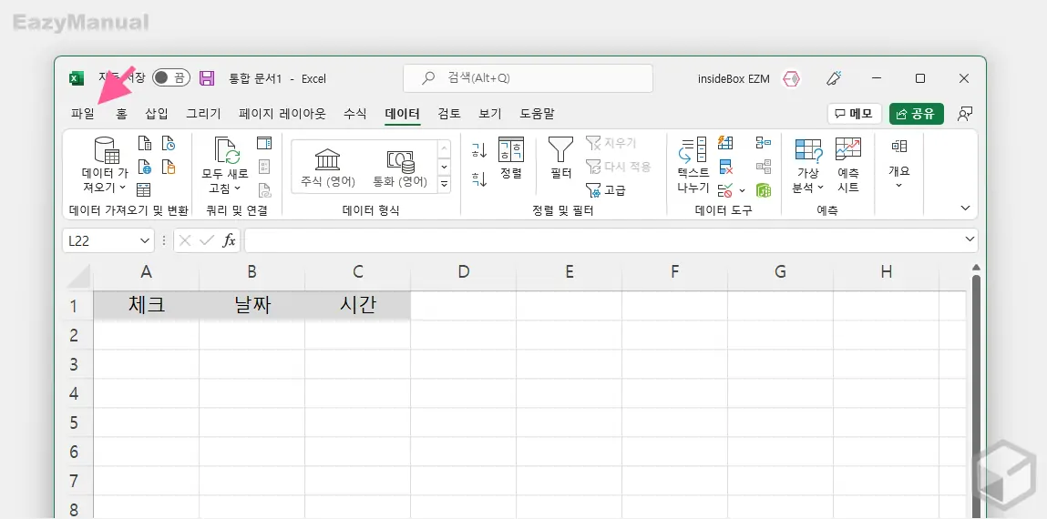Click the pen/coming soon icon in title bar
Screen dimensions: 1047x519
pyautogui.click(x=834, y=78)
